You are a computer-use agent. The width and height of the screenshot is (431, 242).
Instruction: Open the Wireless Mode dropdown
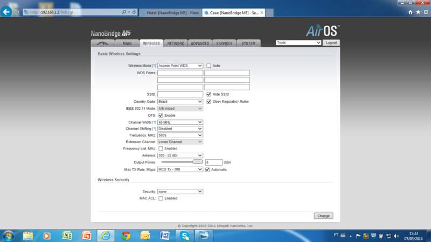180,66
